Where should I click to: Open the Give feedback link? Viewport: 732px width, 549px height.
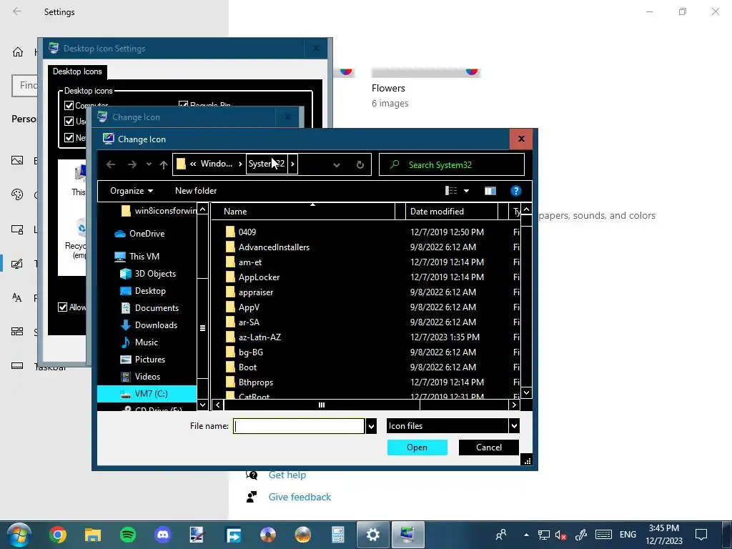(300, 498)
